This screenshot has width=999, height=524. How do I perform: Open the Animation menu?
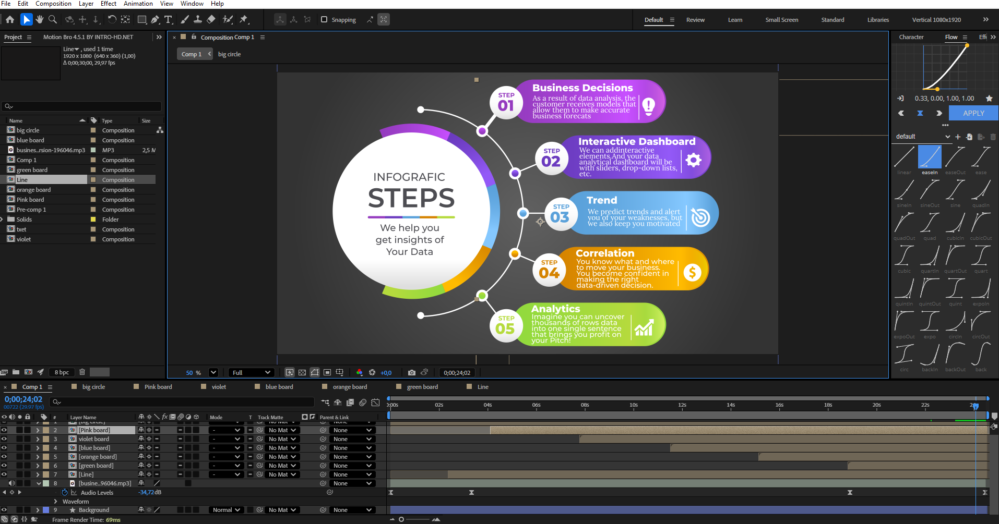click(x=138, y=4)
